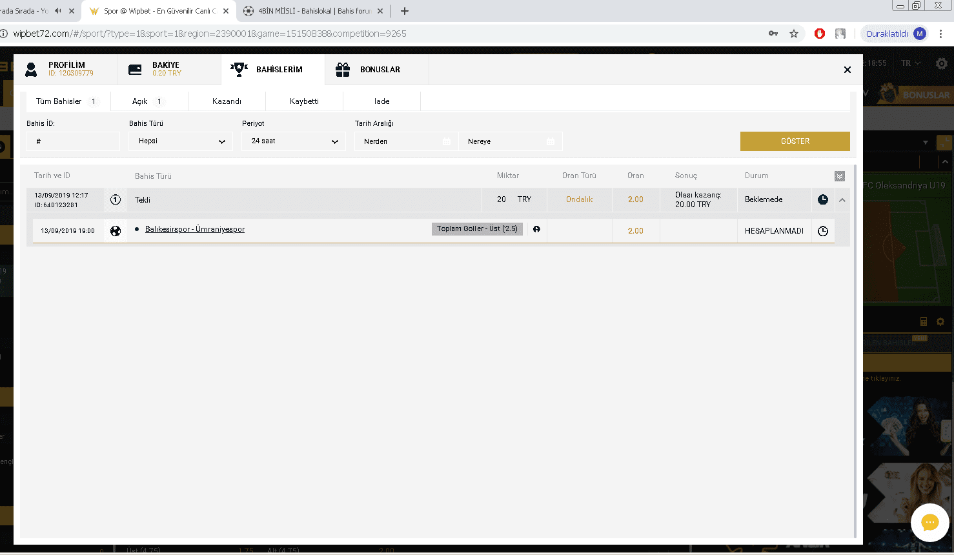
Task: Bookmark this page with the star icon
Action: point(794,34)
